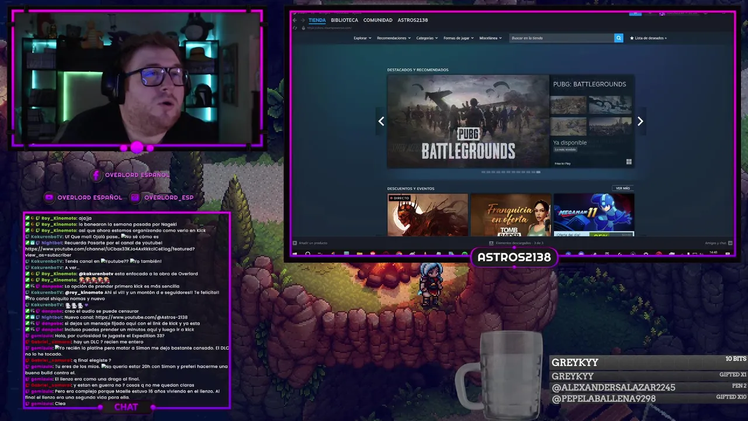748x421 pixels.
Task: Open the DIRECTO live event card
Action: [427, 215]
